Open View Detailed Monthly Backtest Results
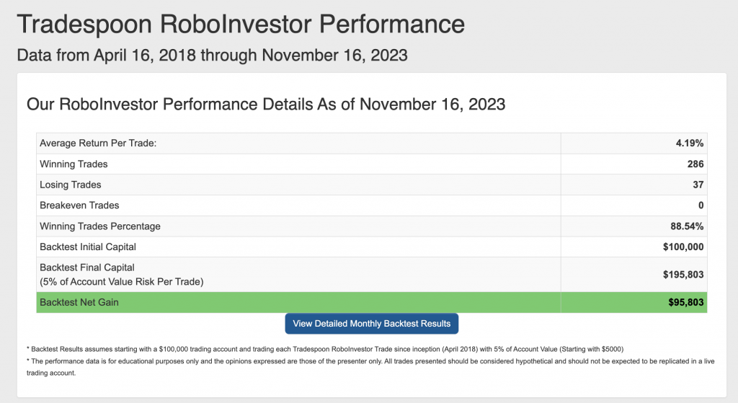This screenshot has width=738, height=403. (371, 324)
